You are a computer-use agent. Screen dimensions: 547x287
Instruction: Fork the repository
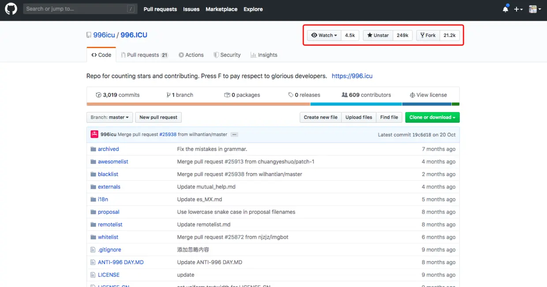428,35
